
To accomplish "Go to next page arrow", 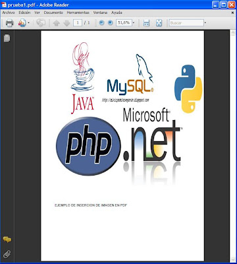I will (x=66, y=23).
